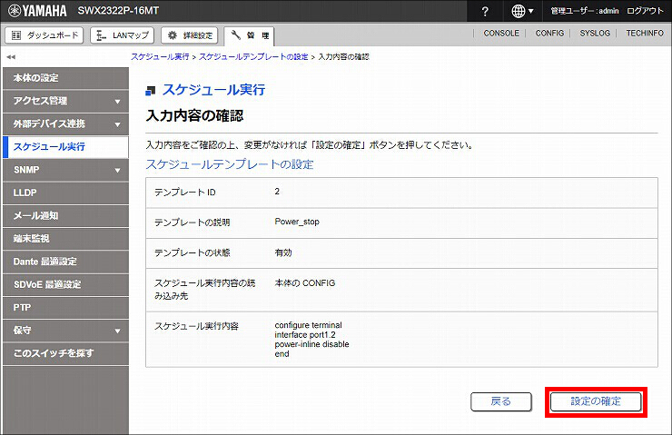Screen dimensions: 672x435
Task: Open 本体の設定 in the sidebar
Action: (65, 78)
